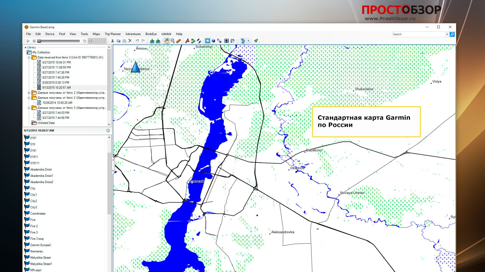Click the rocket adventure icon
This screenshot has width=485, height=272.
[x=256, y=41]
